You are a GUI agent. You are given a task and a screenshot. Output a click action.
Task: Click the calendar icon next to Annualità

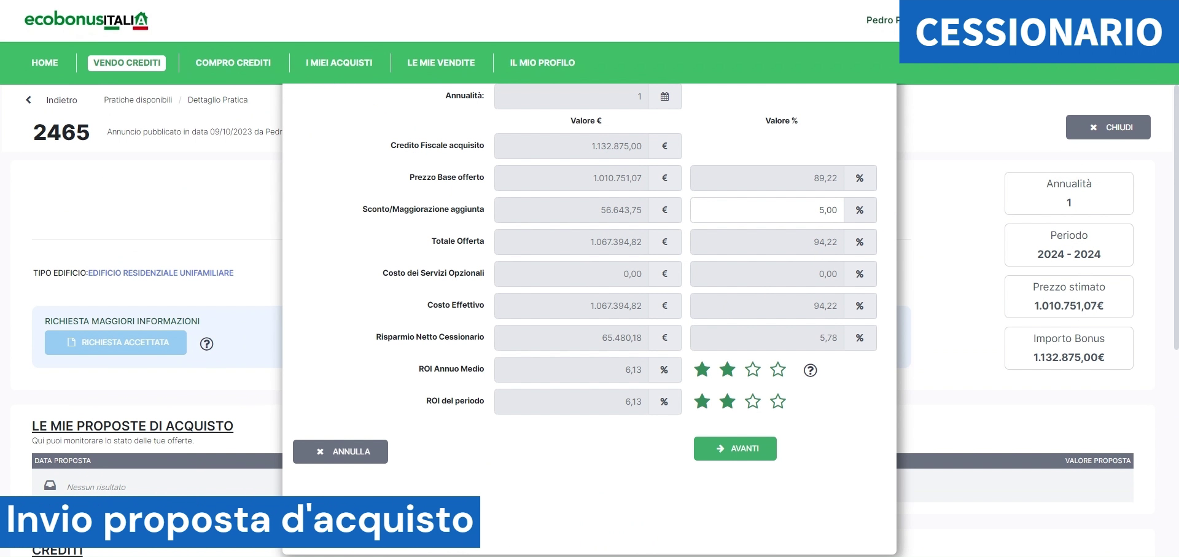pos(664,96)
